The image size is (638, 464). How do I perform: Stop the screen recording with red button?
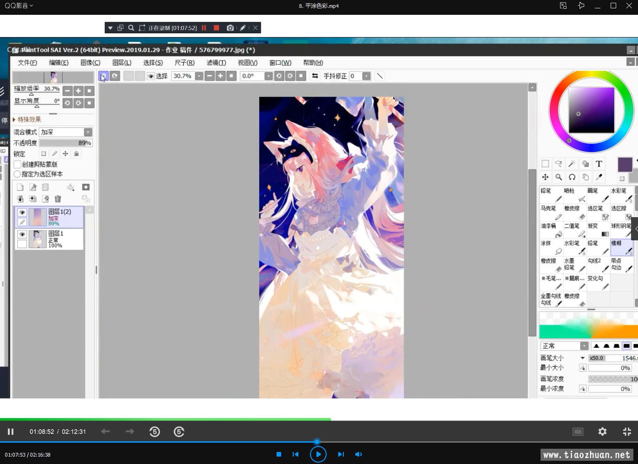coord(216,28)
